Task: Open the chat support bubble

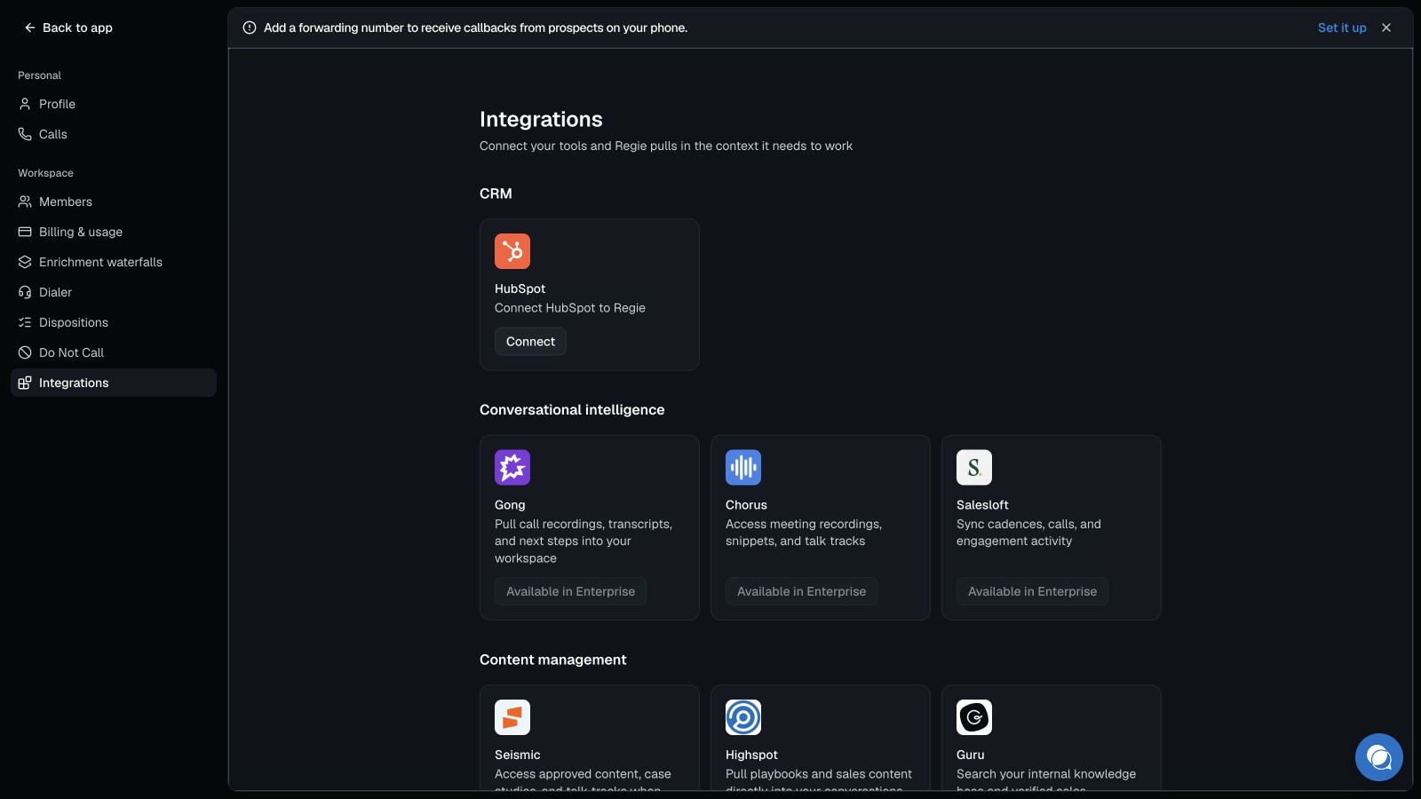Action: [x=1378, y=757]
